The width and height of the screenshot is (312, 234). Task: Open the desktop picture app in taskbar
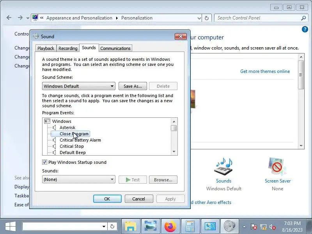(x=151, y=226)
